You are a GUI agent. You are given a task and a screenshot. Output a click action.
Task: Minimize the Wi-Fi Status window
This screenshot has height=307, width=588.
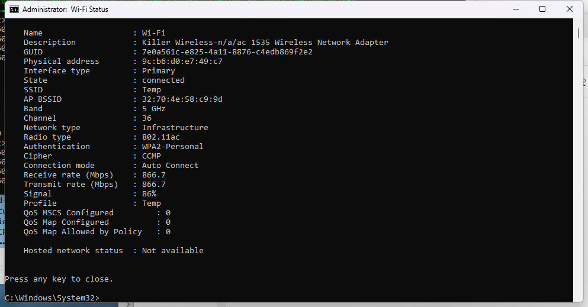click(x=515, y=9)
